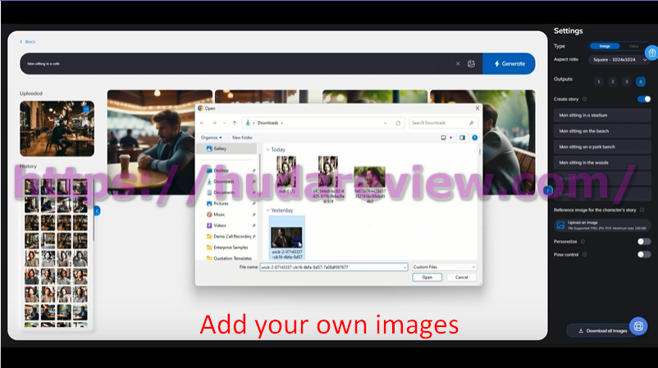This screenshot has height=368, width=658.
Task: Open the round help widget at bottom right
Action: (640, 328)
